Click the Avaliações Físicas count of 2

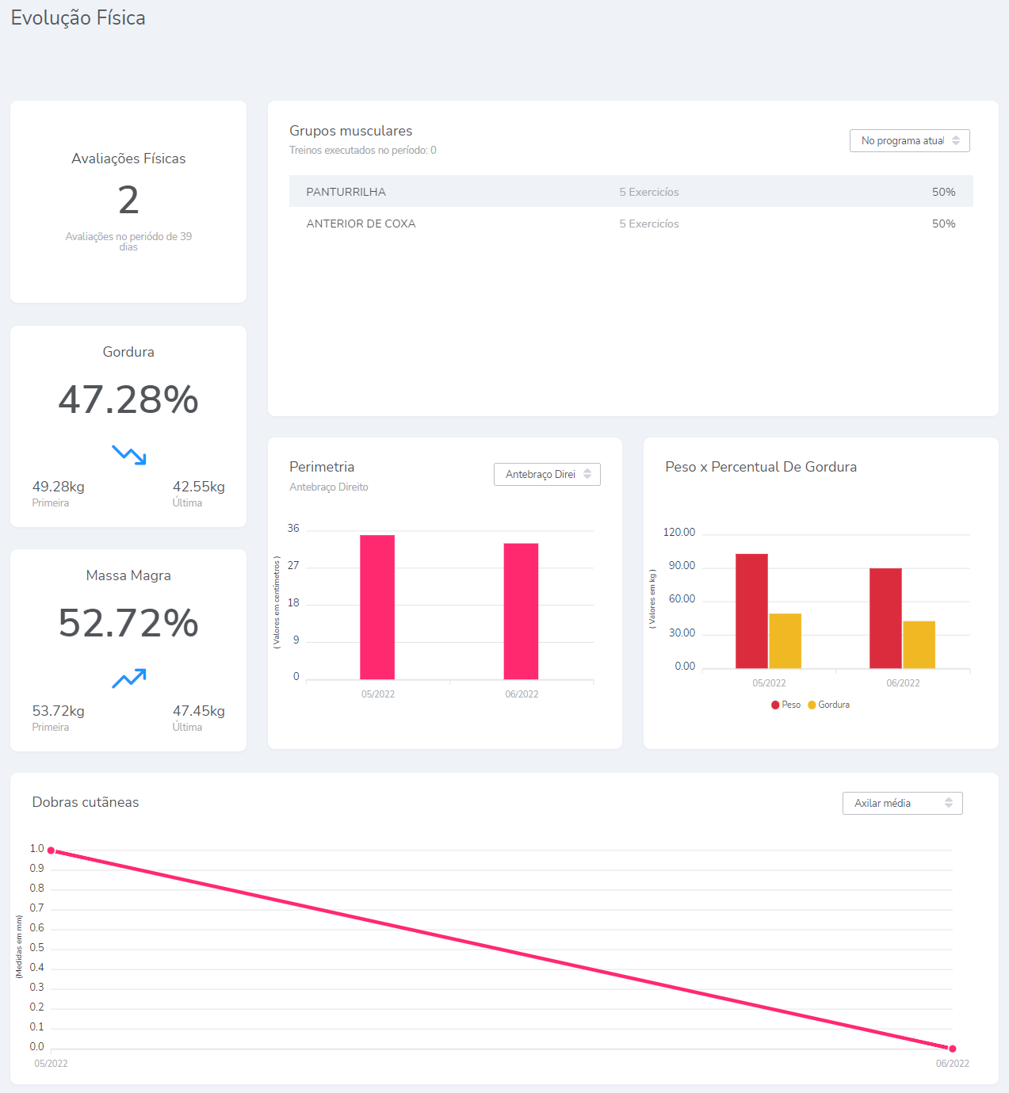[128, 200]
